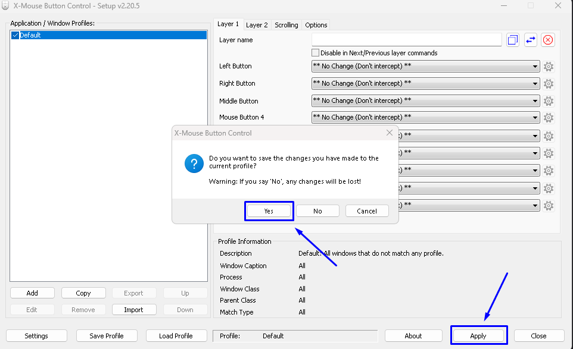
Task: Close the save changes dialog with its X
Action: (390, 133)
